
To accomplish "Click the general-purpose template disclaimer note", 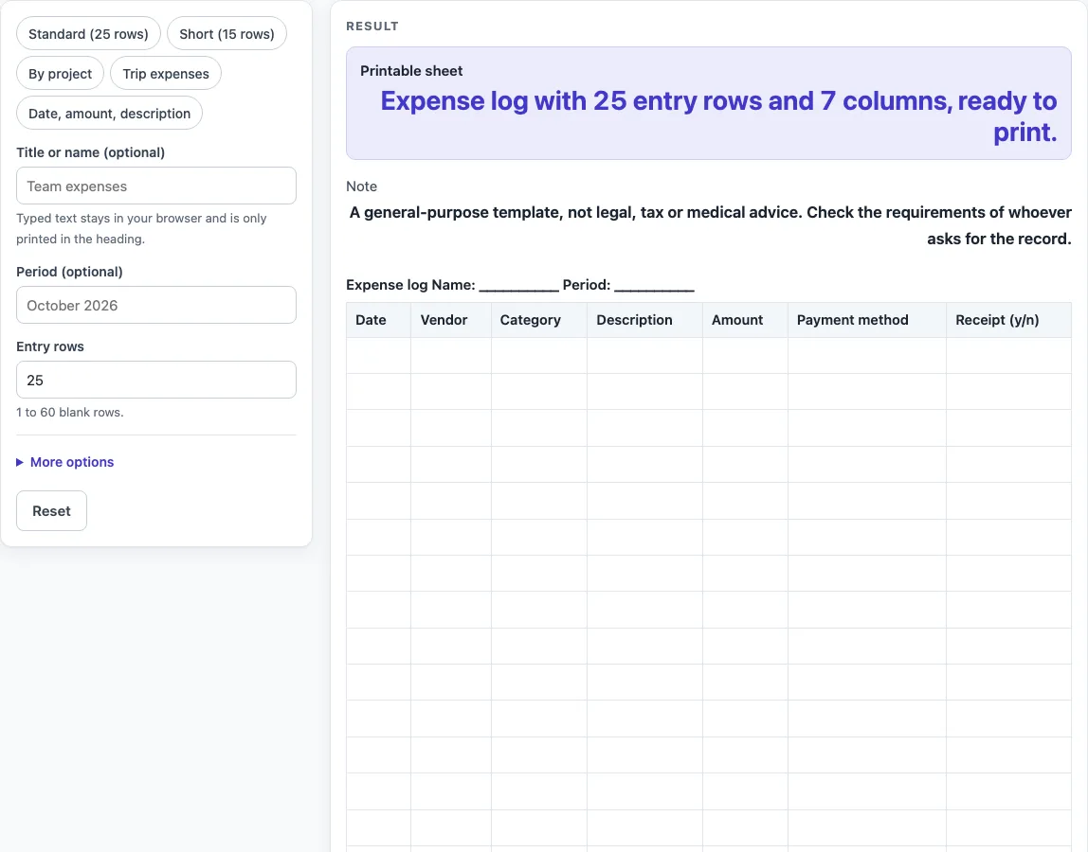I will pos(710,225).
